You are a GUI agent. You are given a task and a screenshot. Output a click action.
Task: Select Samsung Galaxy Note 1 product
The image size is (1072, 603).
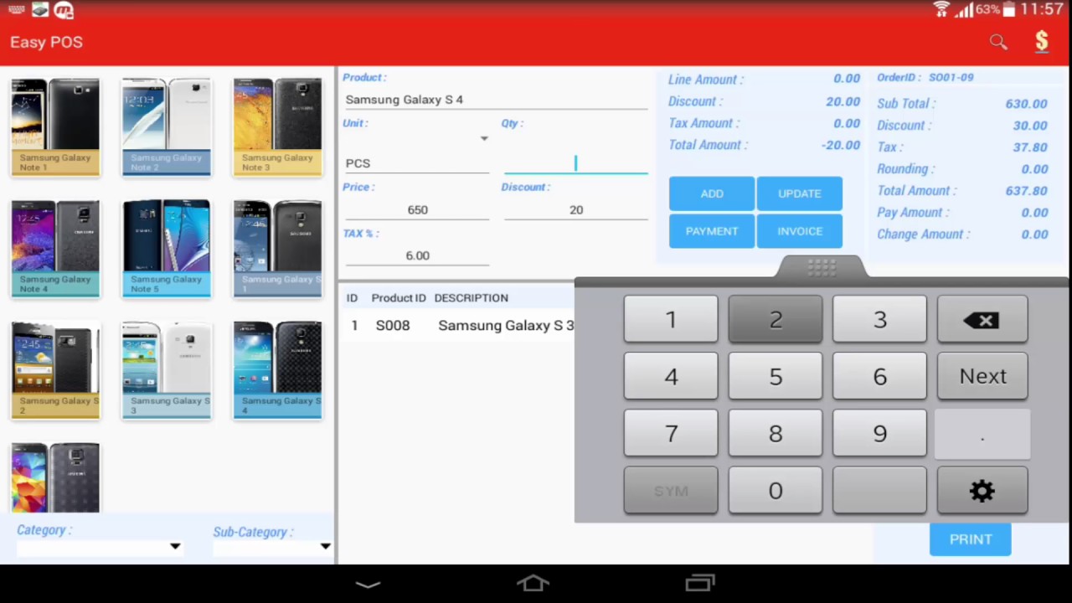(x=55, y=126)
